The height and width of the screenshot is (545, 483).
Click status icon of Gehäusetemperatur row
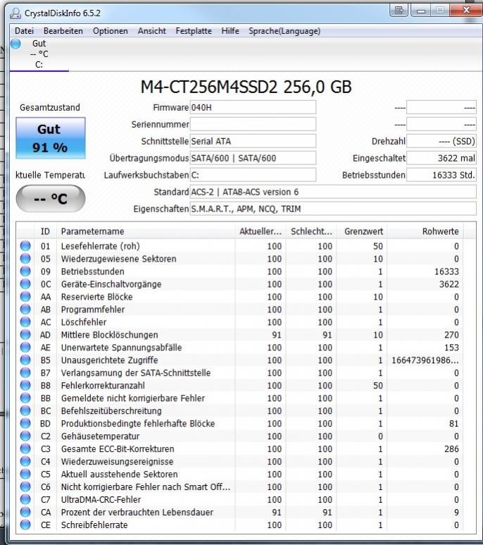(25, 436)
